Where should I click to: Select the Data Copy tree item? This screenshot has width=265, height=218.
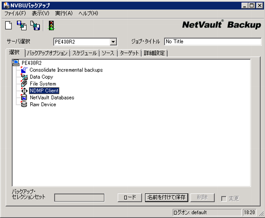point(41,77)
